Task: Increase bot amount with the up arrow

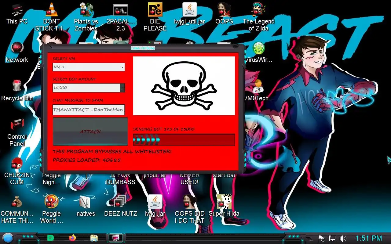Action: pos(122,86)
